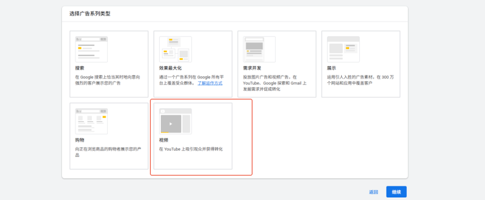485x200 pixels.
Task: Select the 搜索 campaign type title
Action: coord(80,68)
